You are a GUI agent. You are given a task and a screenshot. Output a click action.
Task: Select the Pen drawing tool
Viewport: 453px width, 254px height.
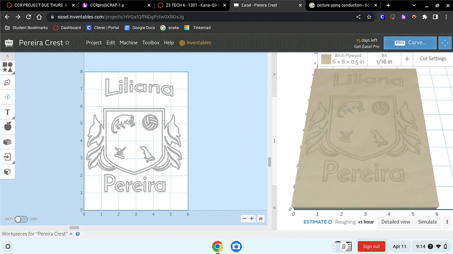point(8,82)
